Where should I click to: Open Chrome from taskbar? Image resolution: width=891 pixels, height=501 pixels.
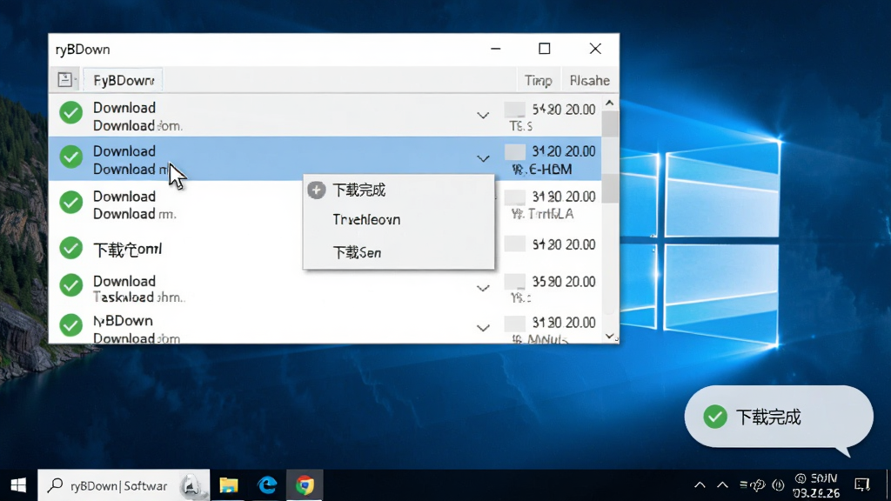pos(305,485)
